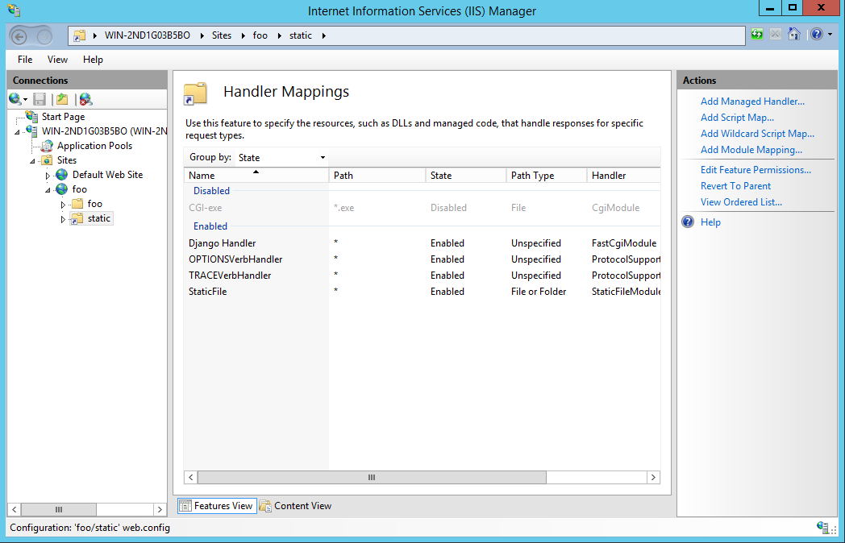
Task: Expand the static folder node
Action: (x=63, y=218)
